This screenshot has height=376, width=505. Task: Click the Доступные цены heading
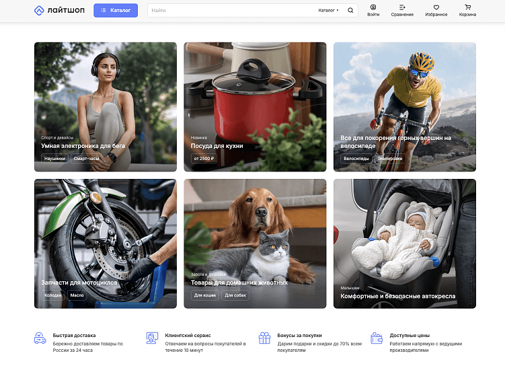tap(410, 336)
